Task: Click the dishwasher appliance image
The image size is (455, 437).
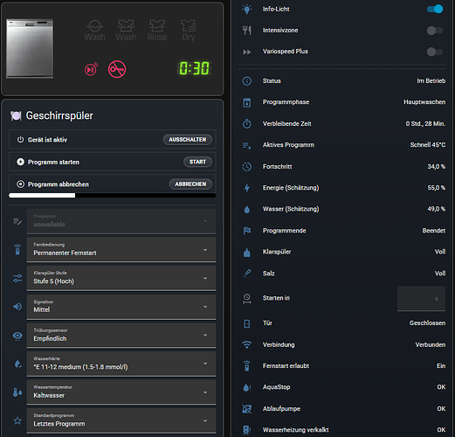Action: click(30, 49)
